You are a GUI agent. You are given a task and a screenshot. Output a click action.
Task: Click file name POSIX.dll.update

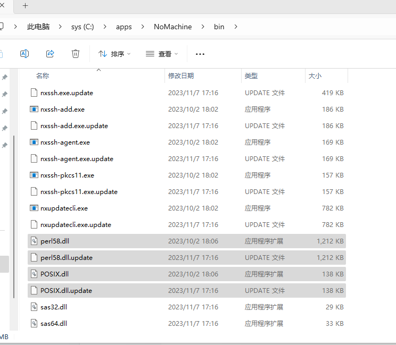pyautogui.click(x=66, y=291)
